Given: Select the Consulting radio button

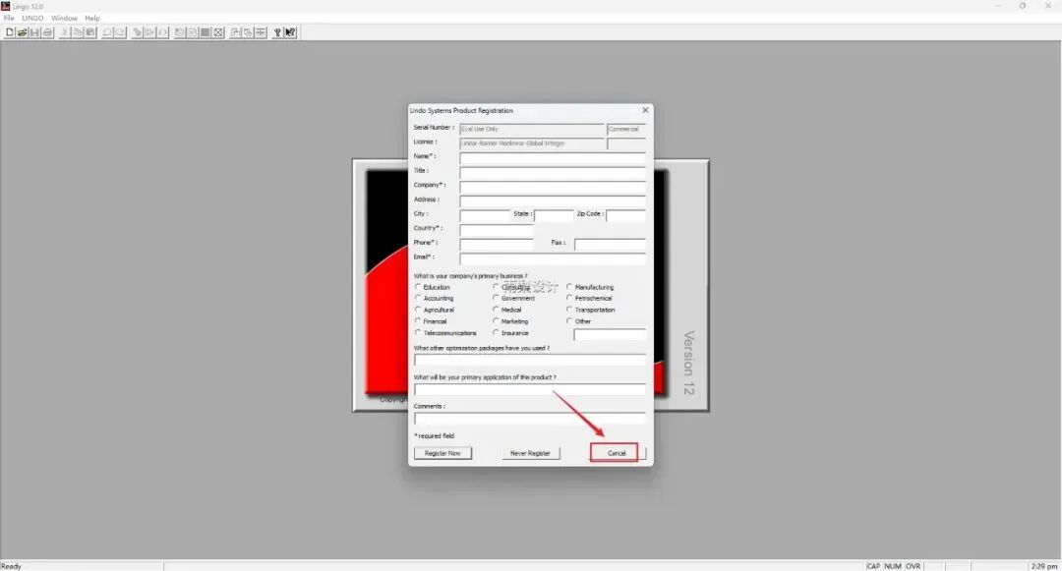Looking at the screenshot, I should 496,287.
